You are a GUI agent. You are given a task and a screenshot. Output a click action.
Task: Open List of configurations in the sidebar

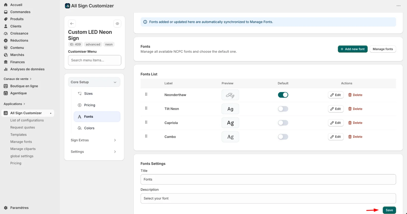tap(27, 120)
